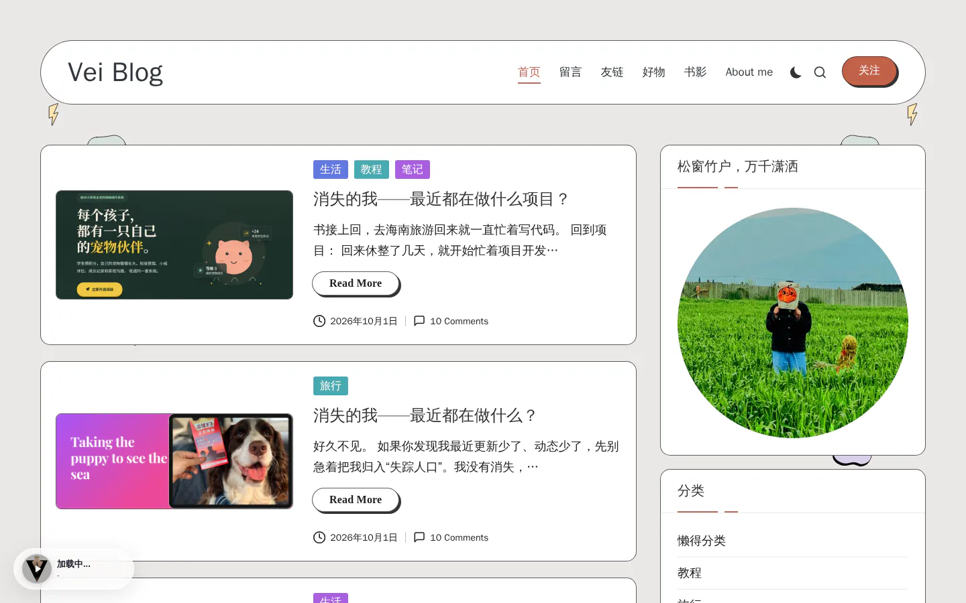This screenshot has width=966, height=603.
Task: Click the 2026年10月1日 date on second post
Action: [x=364, y=537]
